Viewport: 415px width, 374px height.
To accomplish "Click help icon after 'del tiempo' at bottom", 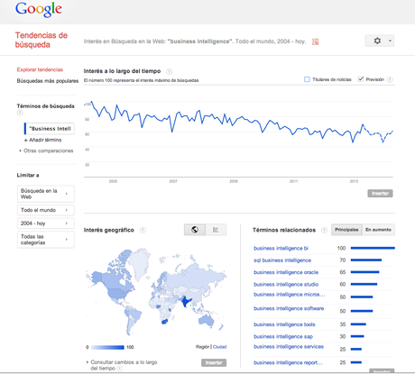I will [119, 369].
